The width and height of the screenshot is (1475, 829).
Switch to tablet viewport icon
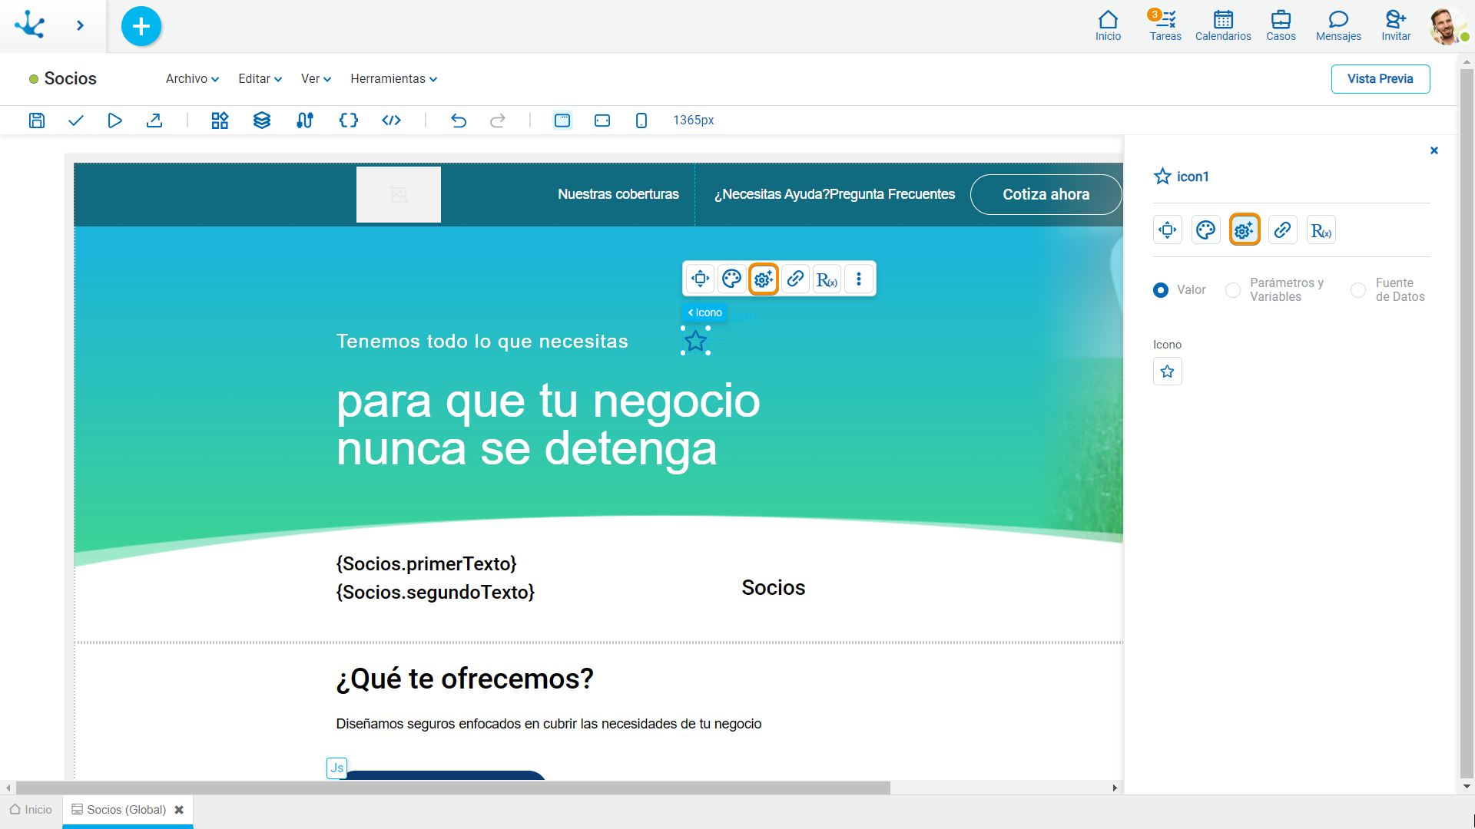[x=602, y=121]
